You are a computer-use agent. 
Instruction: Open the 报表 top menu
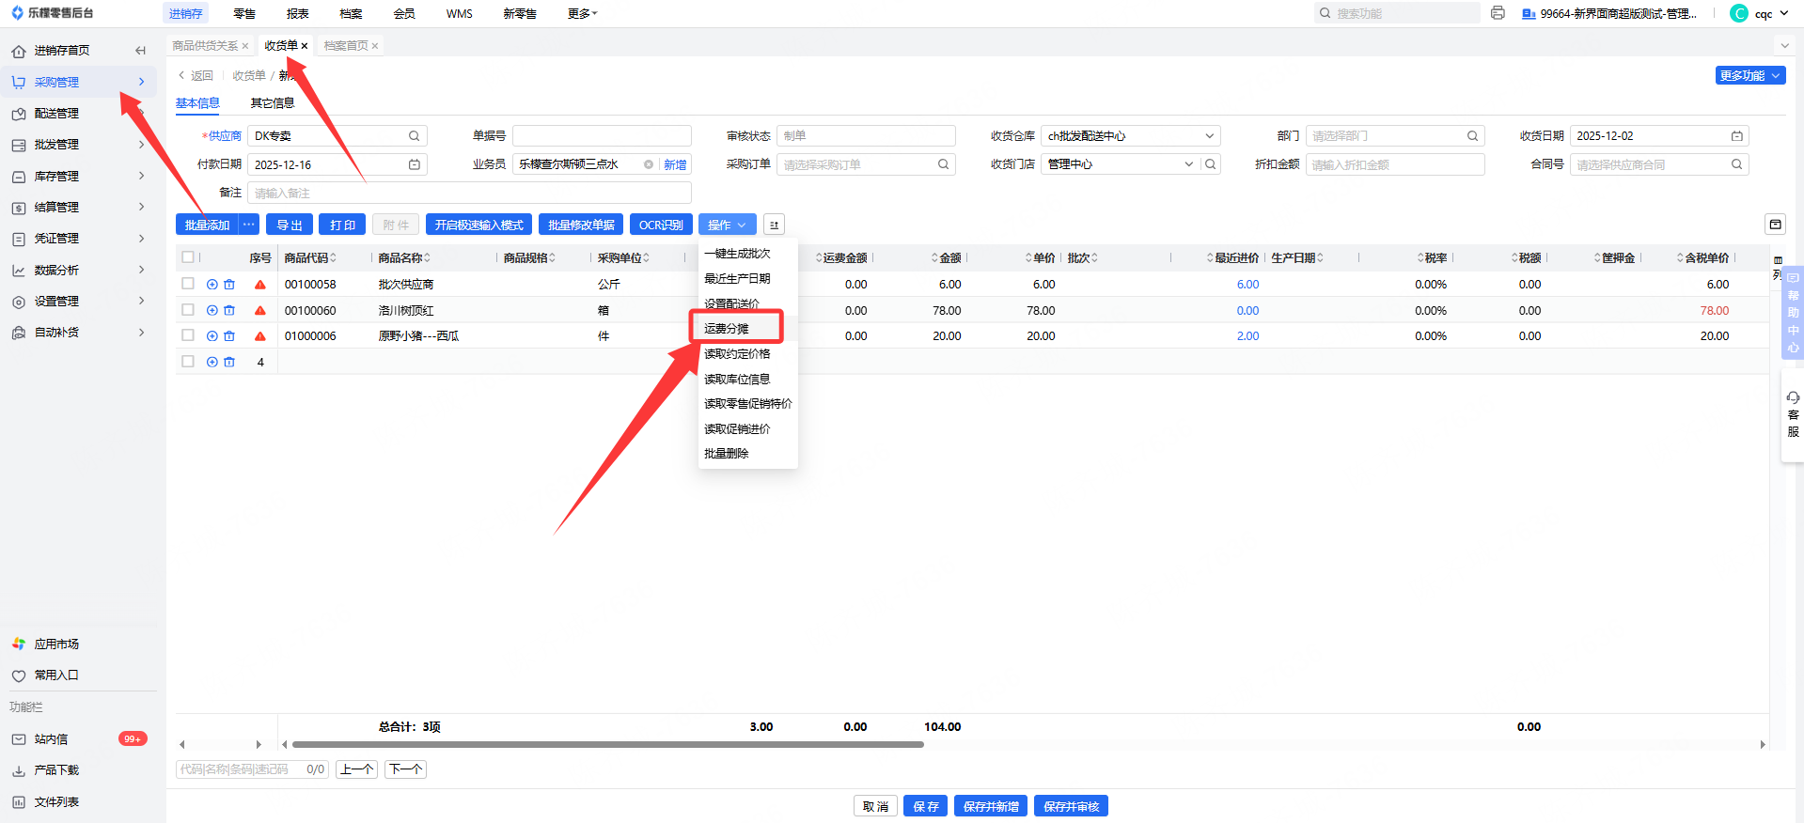tap(297, 14)
